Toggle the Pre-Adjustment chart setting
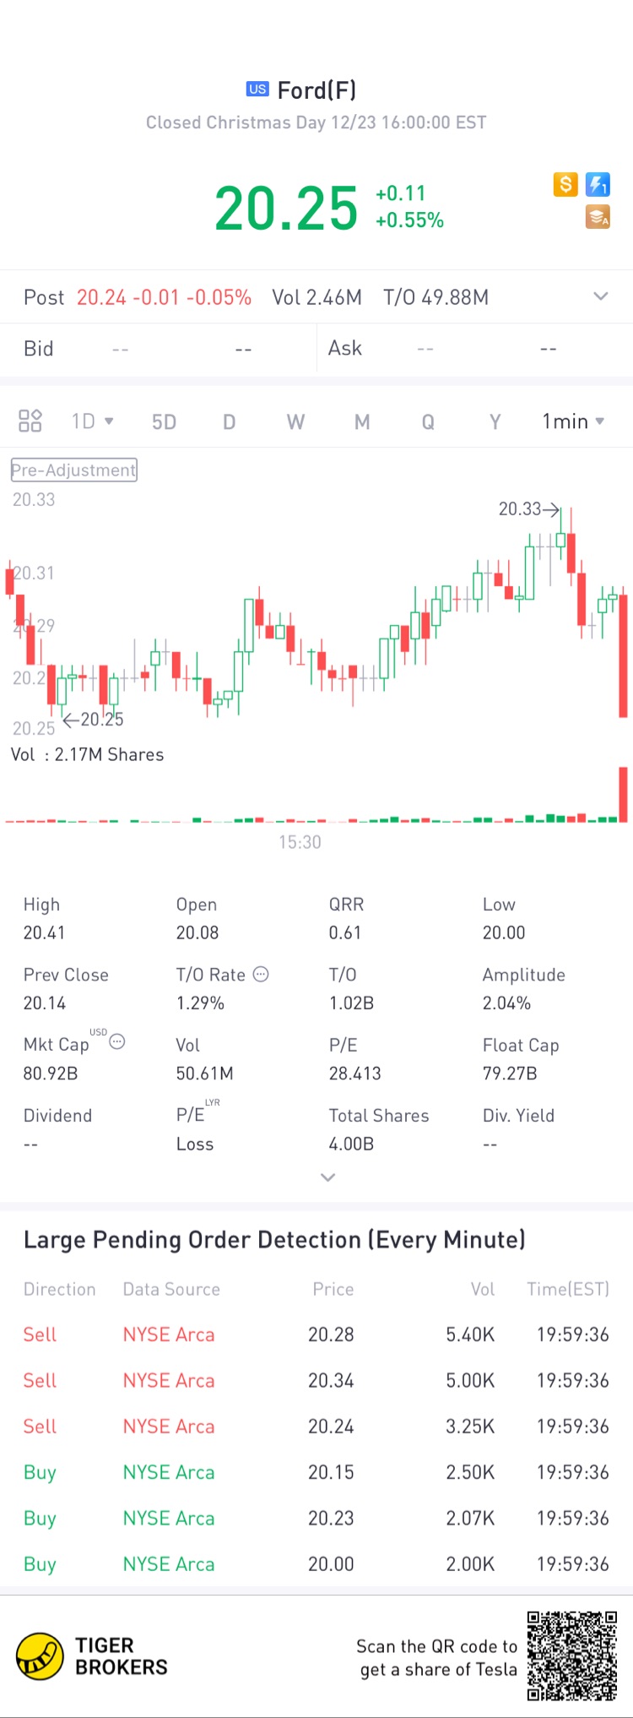633x1718 pixels. (74, 470)
